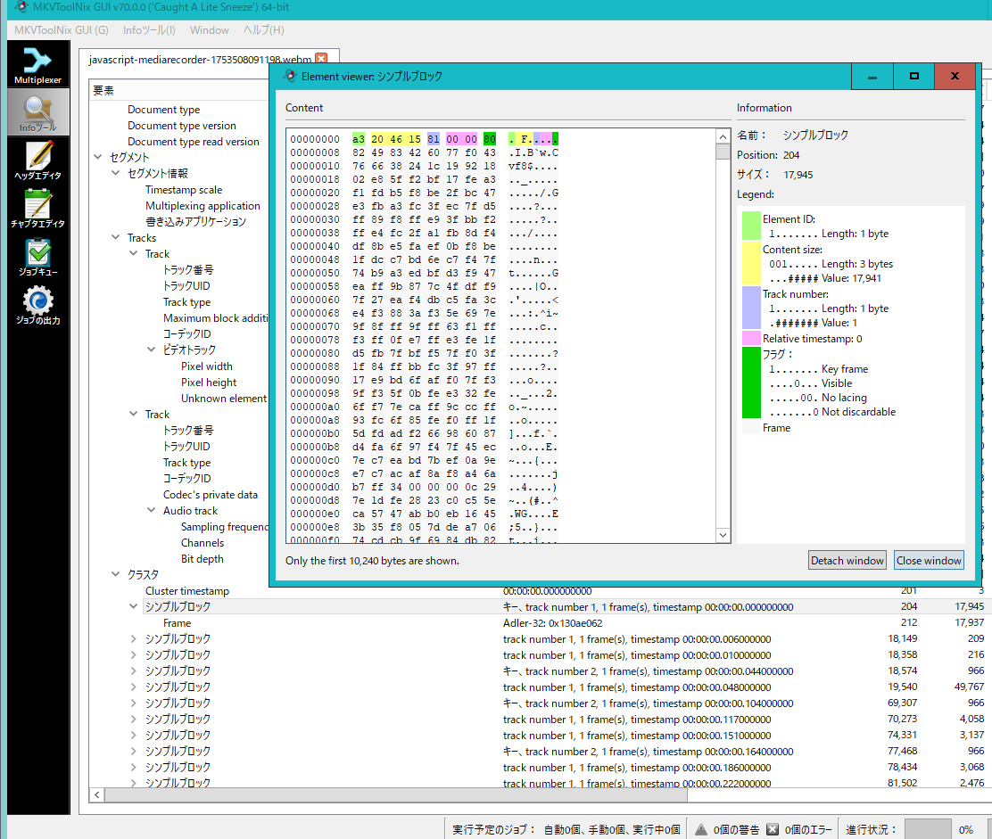Image resolution: width=992 pixels, height=839 pixels.
Task: Select the Frame Adler-32 tree row
Action: tap(177, 623)
